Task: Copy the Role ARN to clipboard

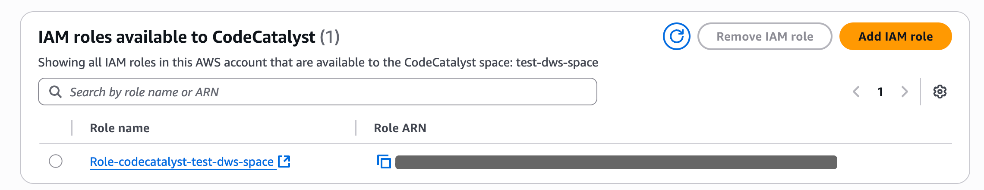Action: 384,161
